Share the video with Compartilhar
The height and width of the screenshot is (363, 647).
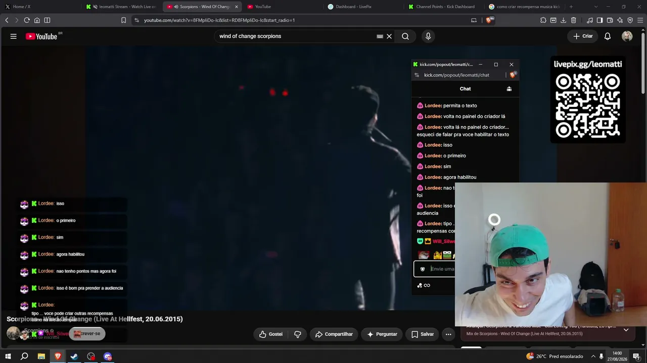coord(334,334)
